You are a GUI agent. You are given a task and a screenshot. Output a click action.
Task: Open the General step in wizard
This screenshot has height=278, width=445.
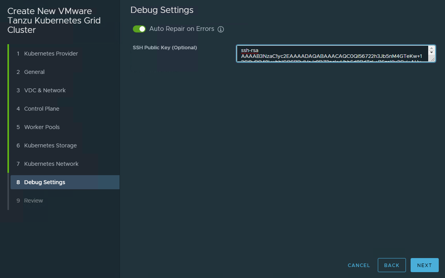34,72
